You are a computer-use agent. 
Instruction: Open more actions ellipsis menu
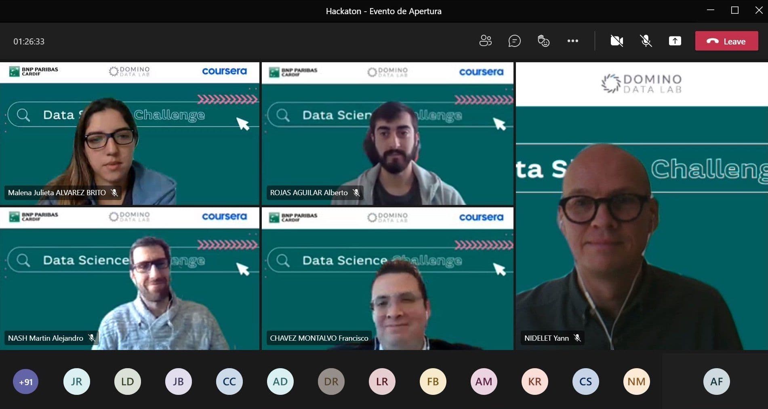point(572,41)
